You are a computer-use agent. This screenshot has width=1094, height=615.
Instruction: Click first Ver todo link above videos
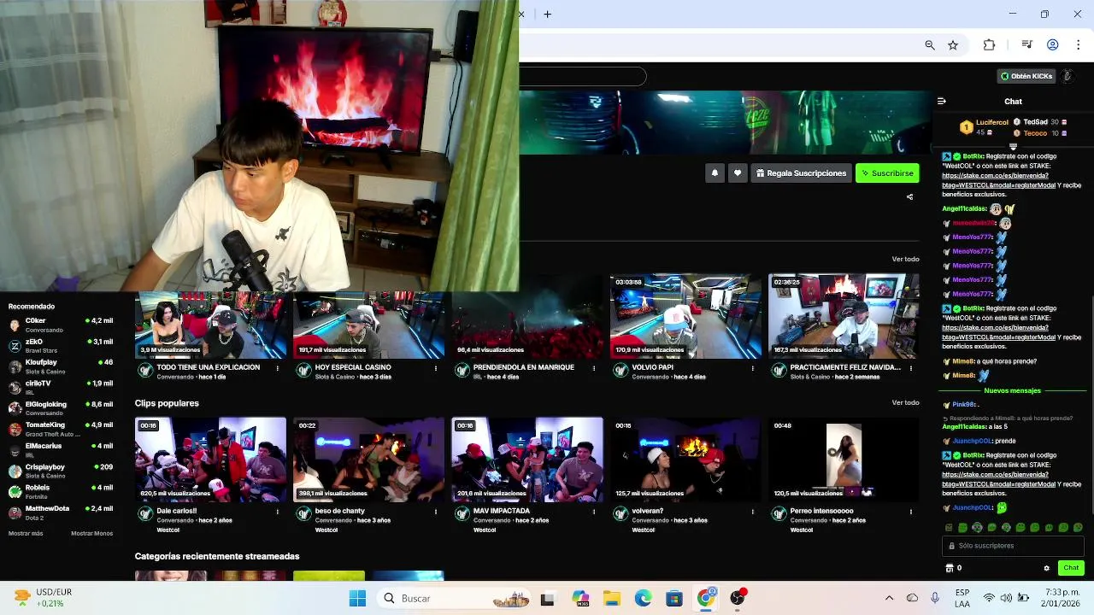point(905,259)
